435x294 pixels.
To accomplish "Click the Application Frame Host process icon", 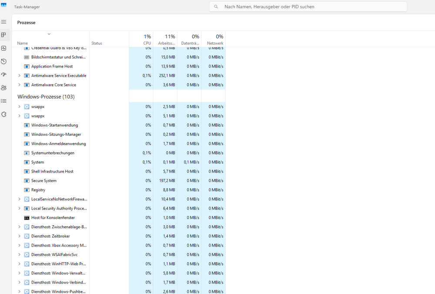I will 27,66.
